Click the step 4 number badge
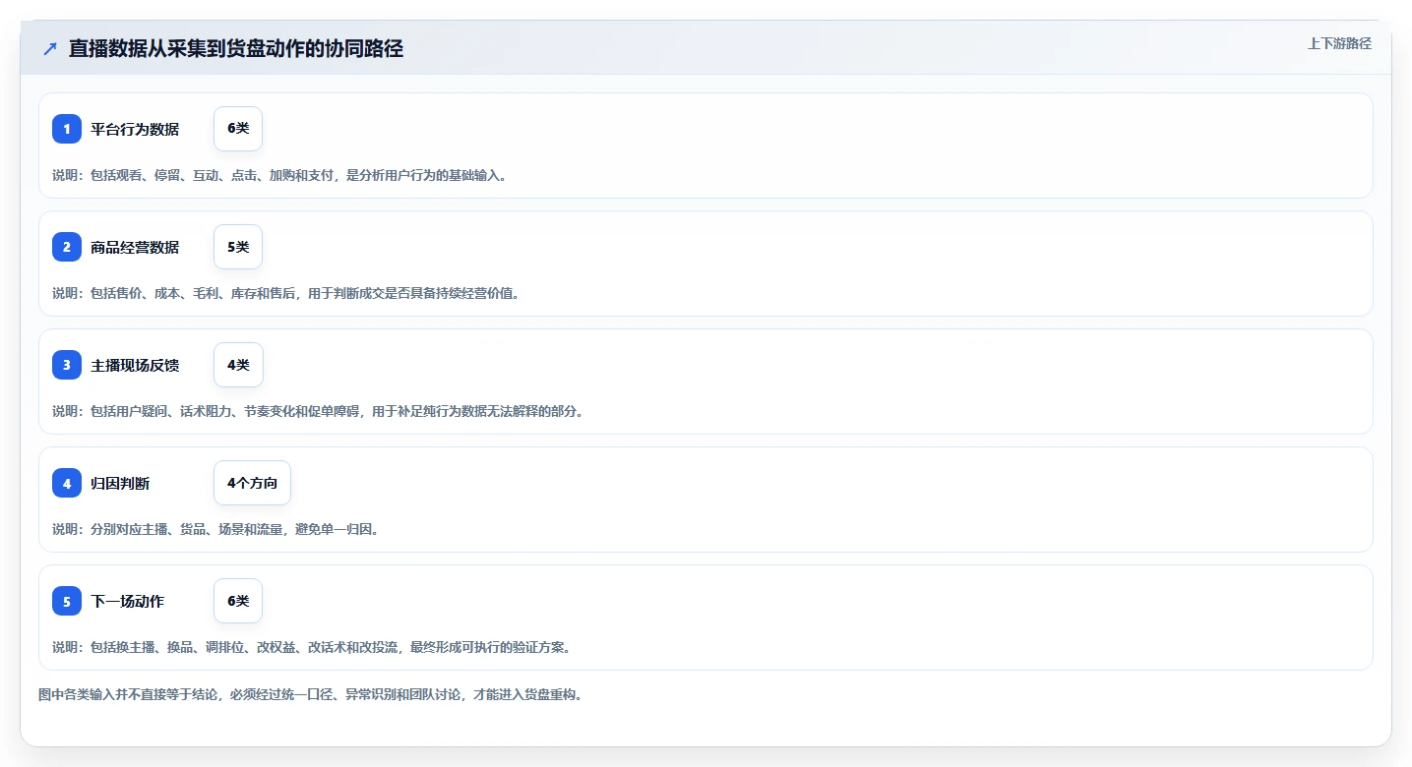Image resolution: width=1412 pixels, height=767 pixels. tap(67, 483)
